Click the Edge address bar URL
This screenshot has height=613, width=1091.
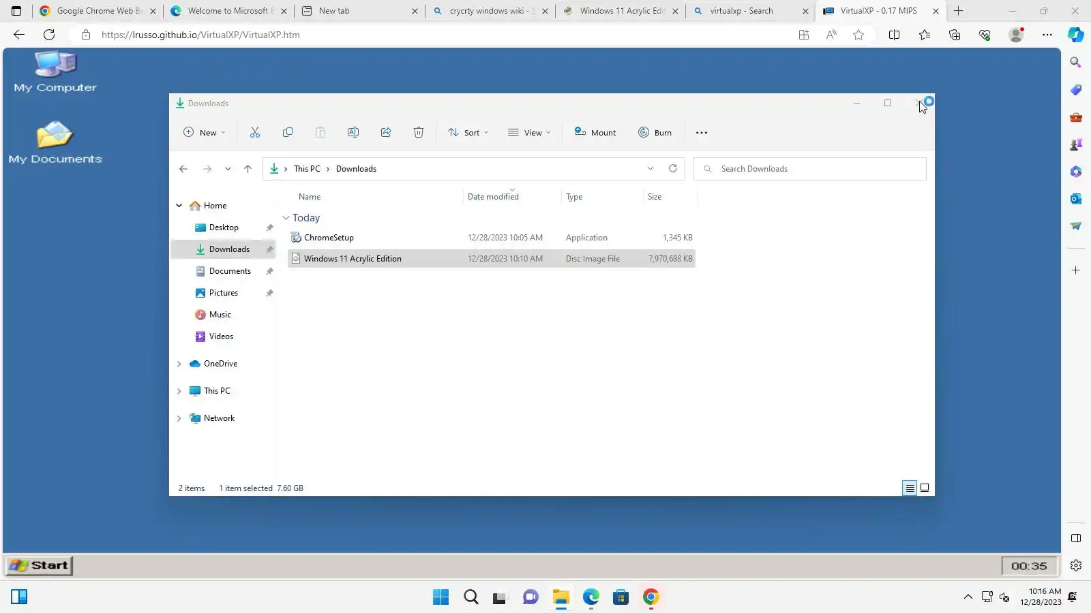pos(200,35)
